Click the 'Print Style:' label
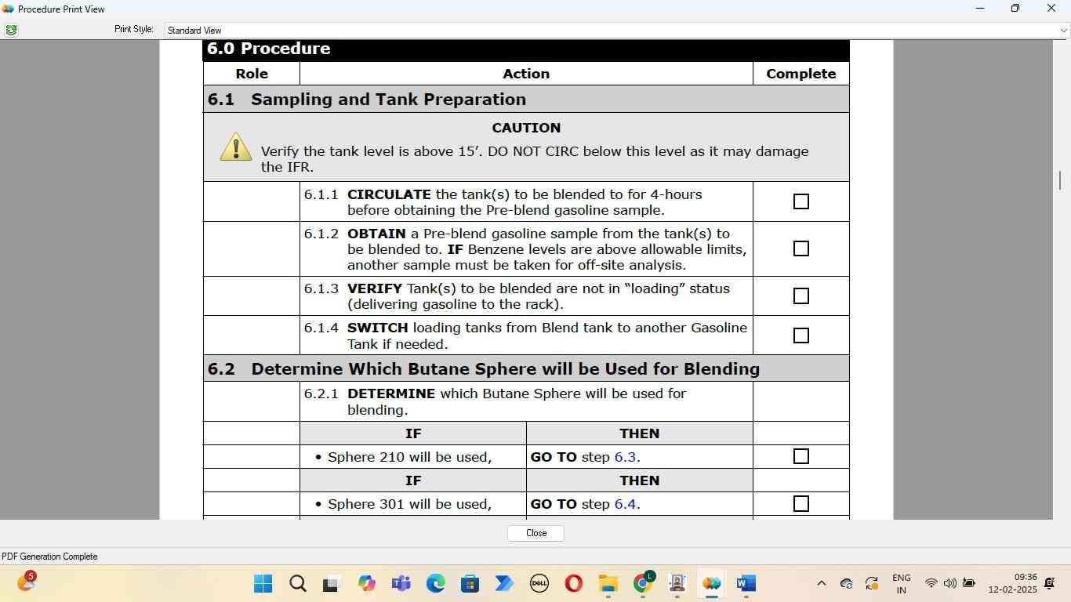The image size is (1071, 602). point(134,29)
